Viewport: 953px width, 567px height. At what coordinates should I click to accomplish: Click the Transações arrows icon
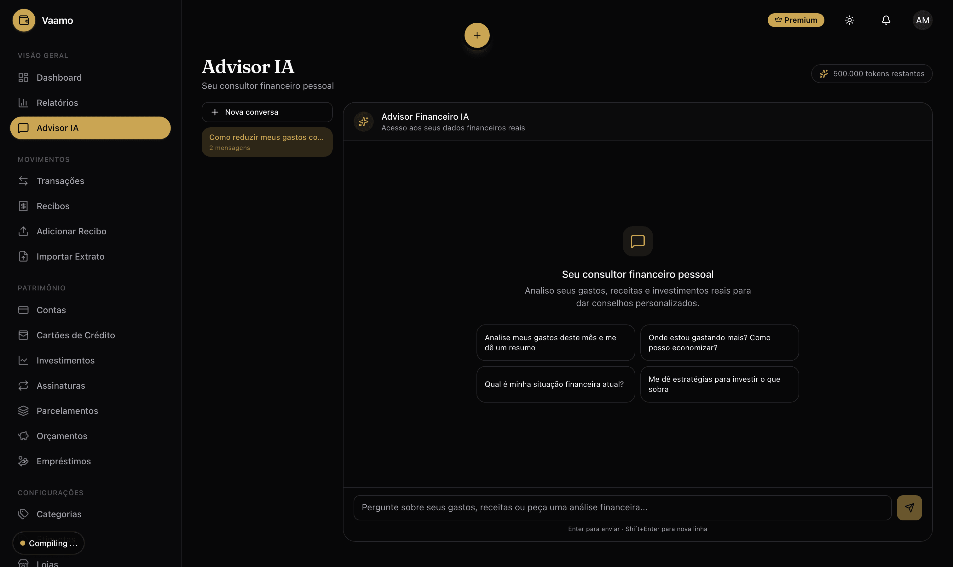[x=23, y=181]
